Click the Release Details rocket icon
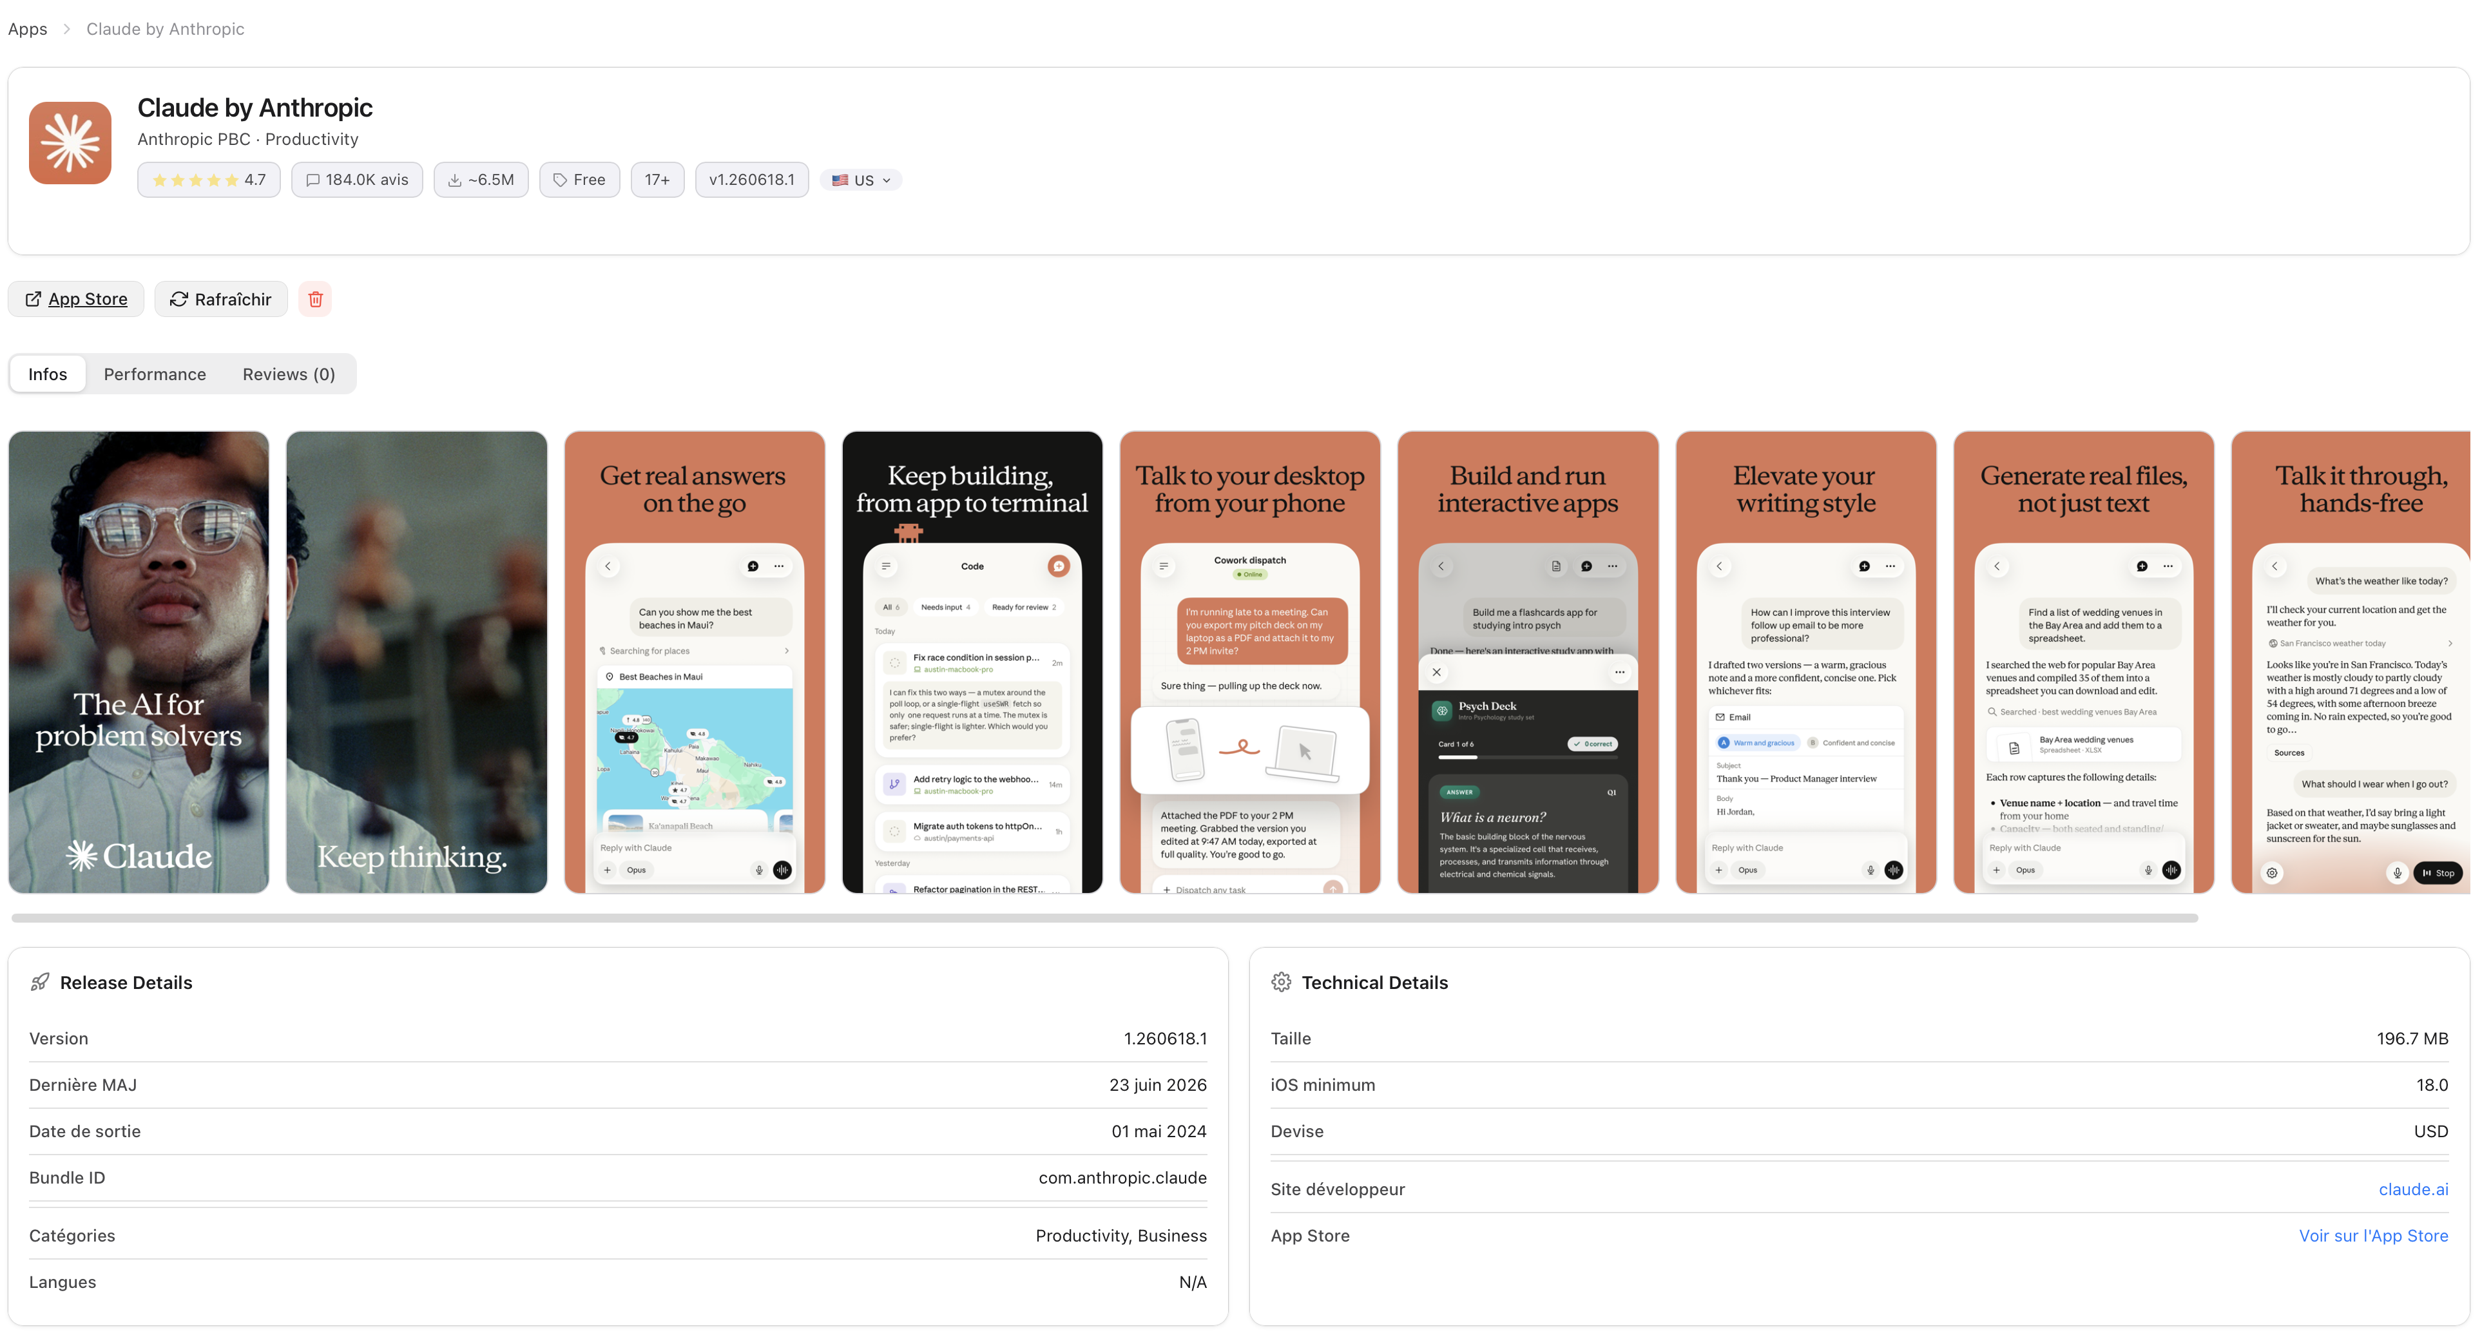The image size is (2491, 1344). pyautogui.click(x=40, y=983)
